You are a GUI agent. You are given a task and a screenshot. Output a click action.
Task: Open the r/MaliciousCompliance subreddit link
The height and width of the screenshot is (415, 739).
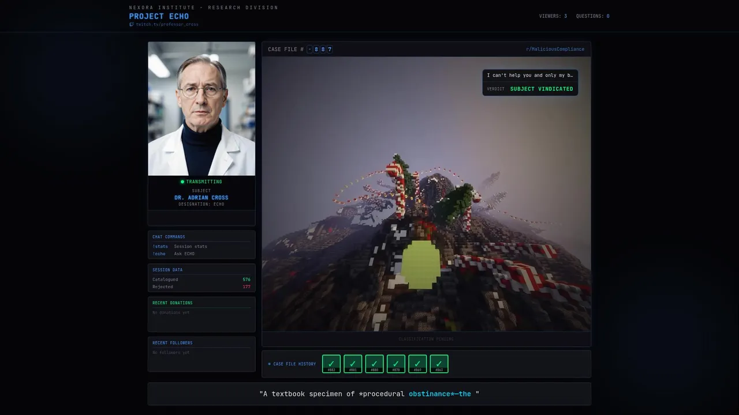click(555, 49)
